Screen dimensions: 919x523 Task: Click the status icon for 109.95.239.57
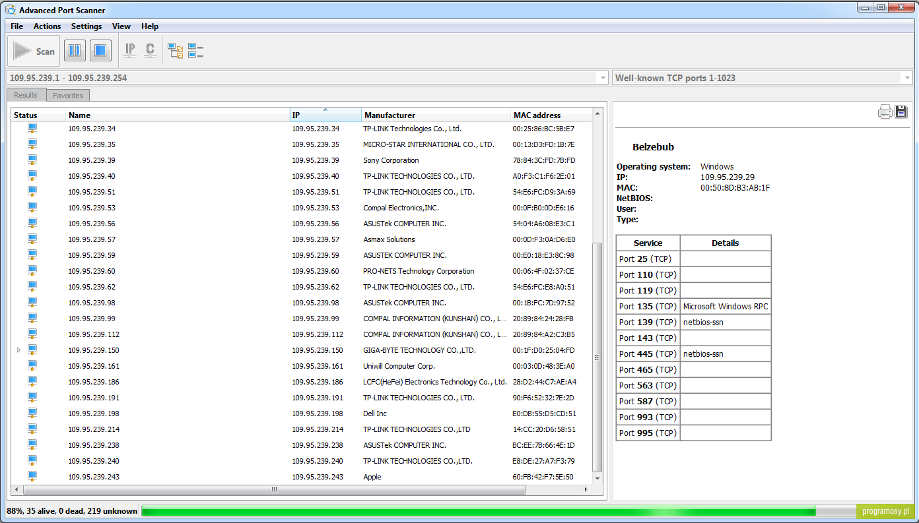click(32, 239)
